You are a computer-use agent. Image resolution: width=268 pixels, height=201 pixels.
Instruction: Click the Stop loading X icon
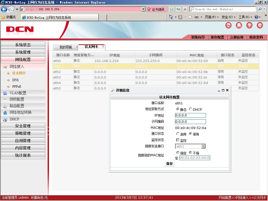click(x=185, y=9)
